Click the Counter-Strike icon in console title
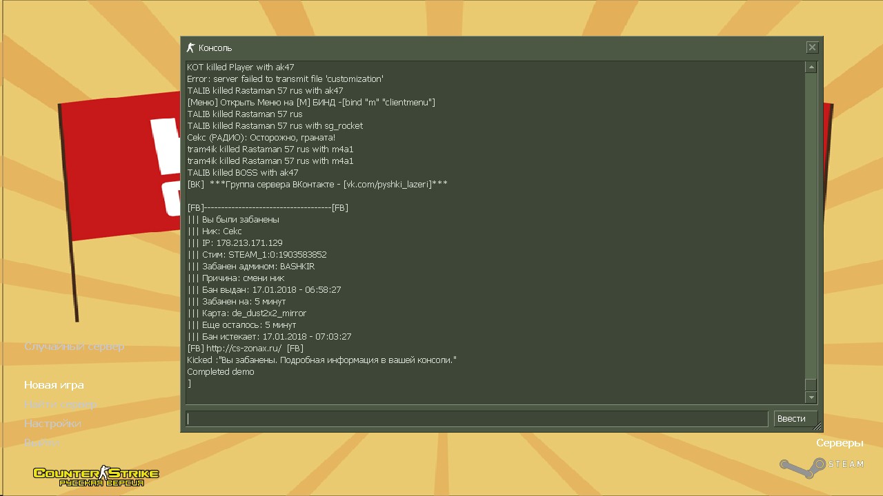Screen dimensions: 883x496 [191, 48]
